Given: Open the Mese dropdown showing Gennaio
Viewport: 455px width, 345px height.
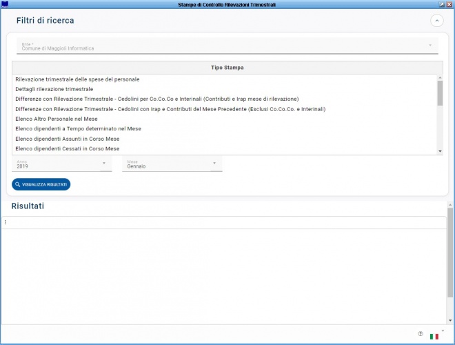Looking at the screenshot, I should coord(172,164).
